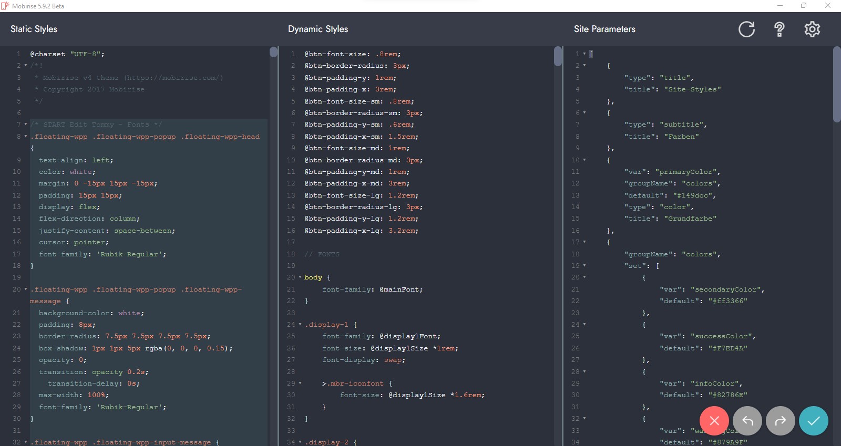Click the Dynamic Styles vertical scrollbar thumb
The width and height of the screenshot is (841, 446).
point(558,56)
